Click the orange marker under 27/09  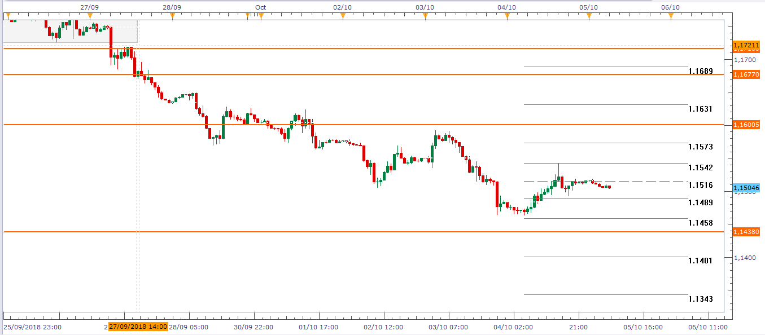tap(90, 16)
